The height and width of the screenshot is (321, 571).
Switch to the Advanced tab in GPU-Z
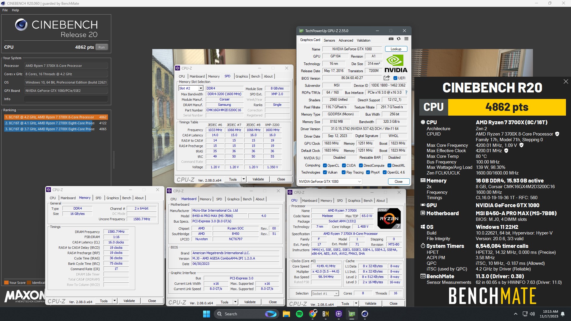click(x=346, y=40)
